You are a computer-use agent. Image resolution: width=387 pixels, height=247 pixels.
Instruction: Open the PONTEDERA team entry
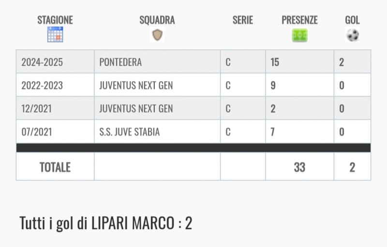(x=120, y=62)
